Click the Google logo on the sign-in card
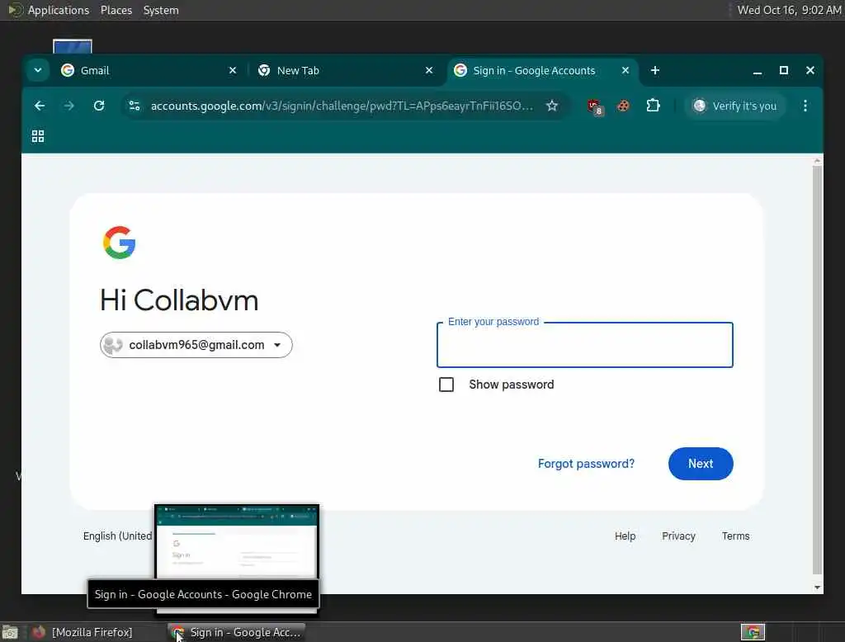Screen dimensions: 845x642 119,243
